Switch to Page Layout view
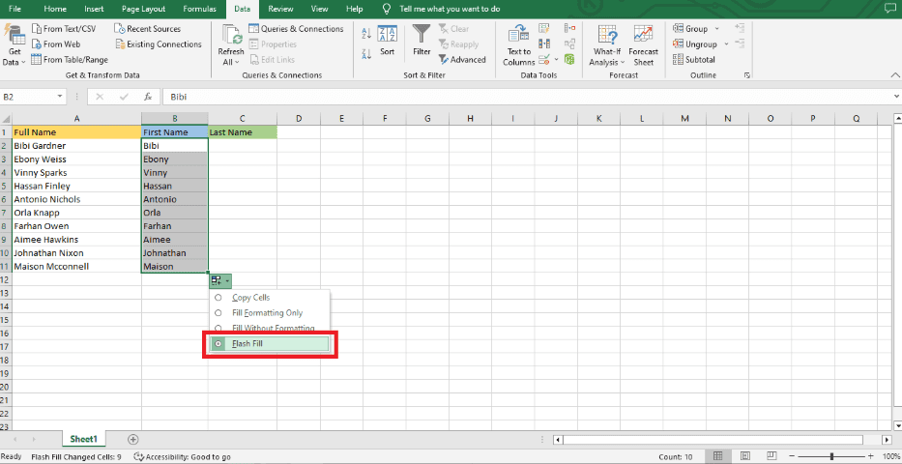This screenshot has width=902, height=464. 744,456
